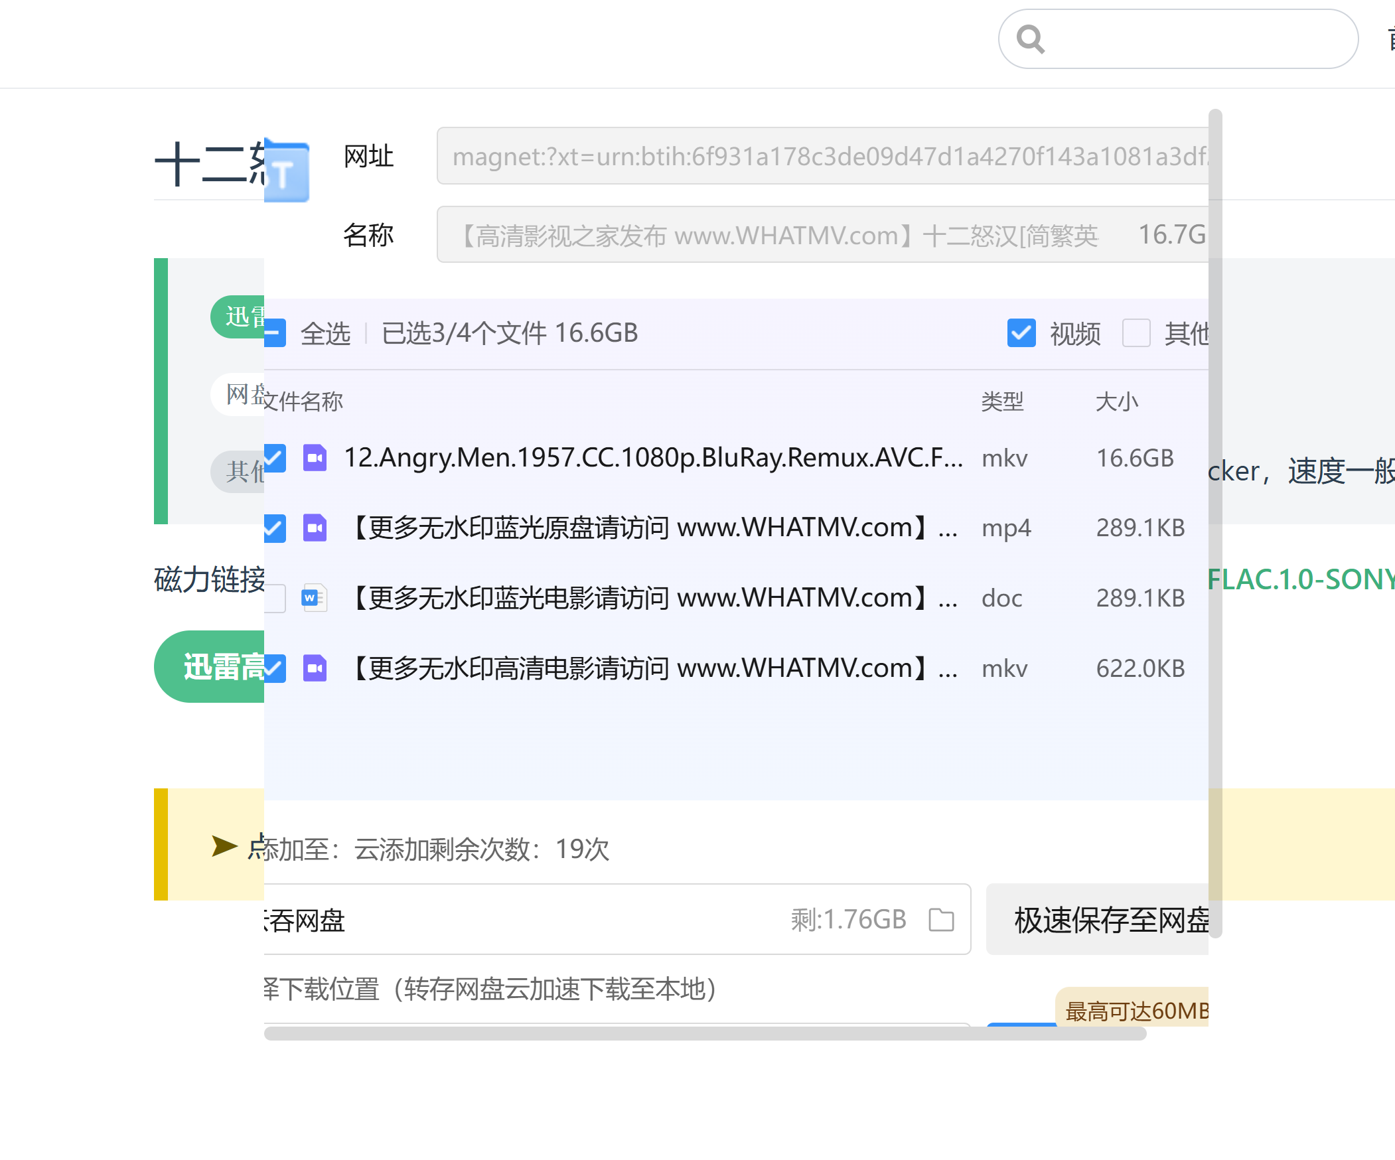Toggle the 全选 select-all checkbox

coord(275,333)
